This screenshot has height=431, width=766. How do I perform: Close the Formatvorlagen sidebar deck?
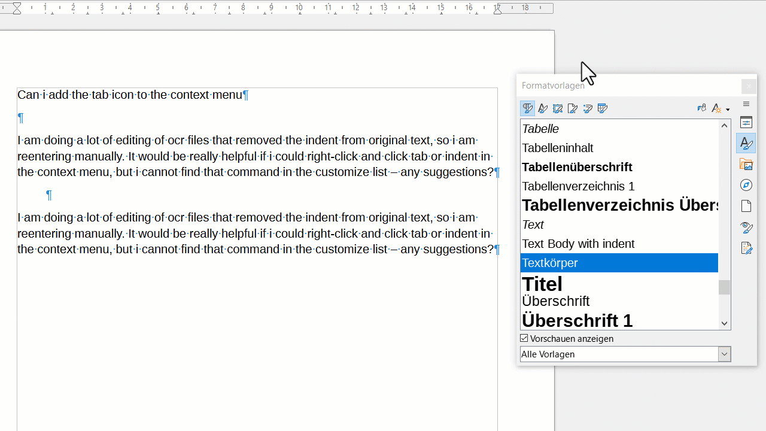[x=749, y=86]
